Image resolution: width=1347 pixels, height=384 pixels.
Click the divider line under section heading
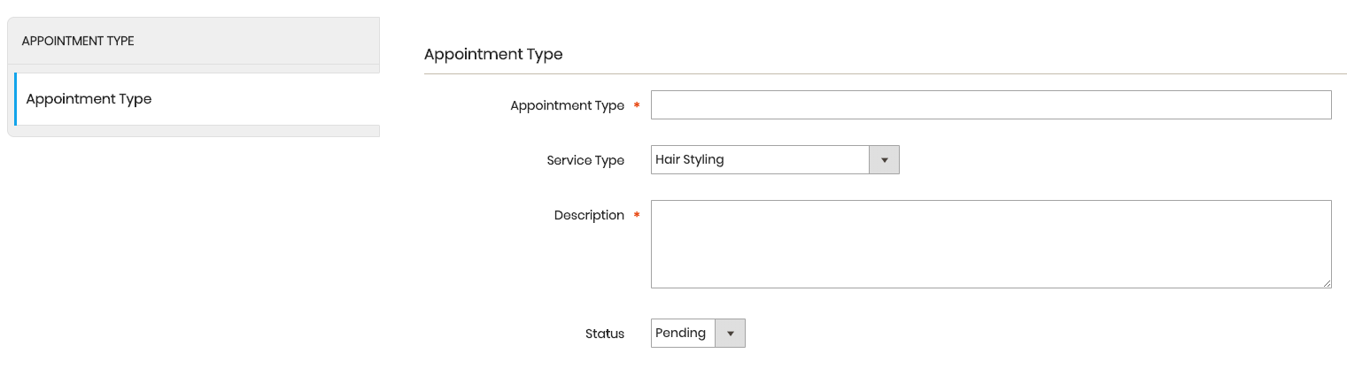click(886, 73)
